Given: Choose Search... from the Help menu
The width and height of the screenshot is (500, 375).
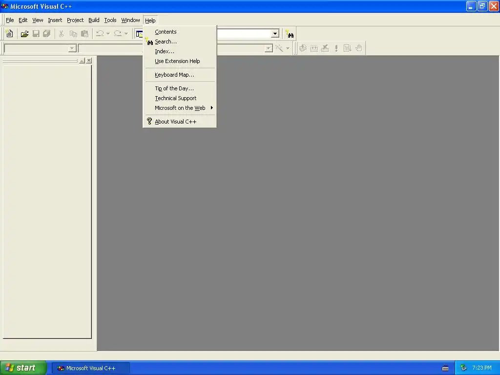Looking at the screenshot, I should pyautogui.click(x=180, y=42).
